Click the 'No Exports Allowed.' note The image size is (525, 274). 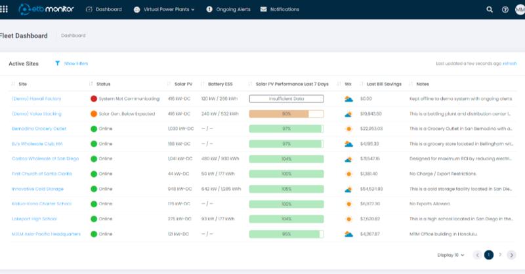(x=430, y=204)
